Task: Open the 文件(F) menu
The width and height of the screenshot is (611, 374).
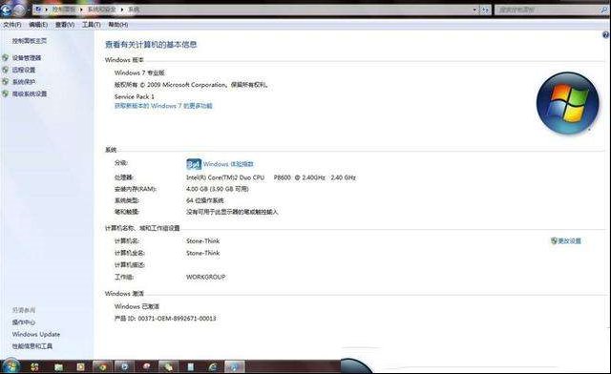Action: click(x=12, y=25)
